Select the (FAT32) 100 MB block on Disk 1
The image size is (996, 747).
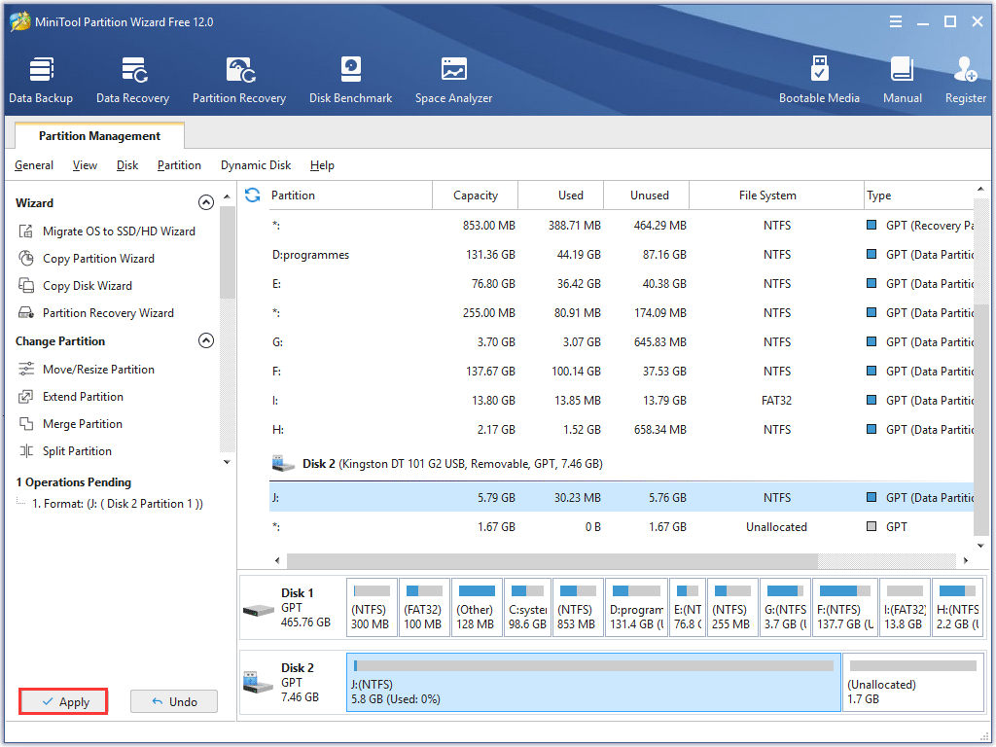(423, 609)
